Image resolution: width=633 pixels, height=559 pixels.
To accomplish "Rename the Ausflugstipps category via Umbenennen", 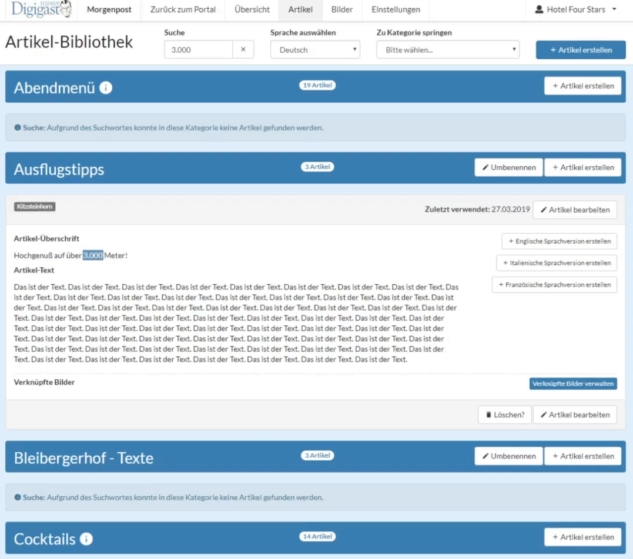I will (508, 167).
